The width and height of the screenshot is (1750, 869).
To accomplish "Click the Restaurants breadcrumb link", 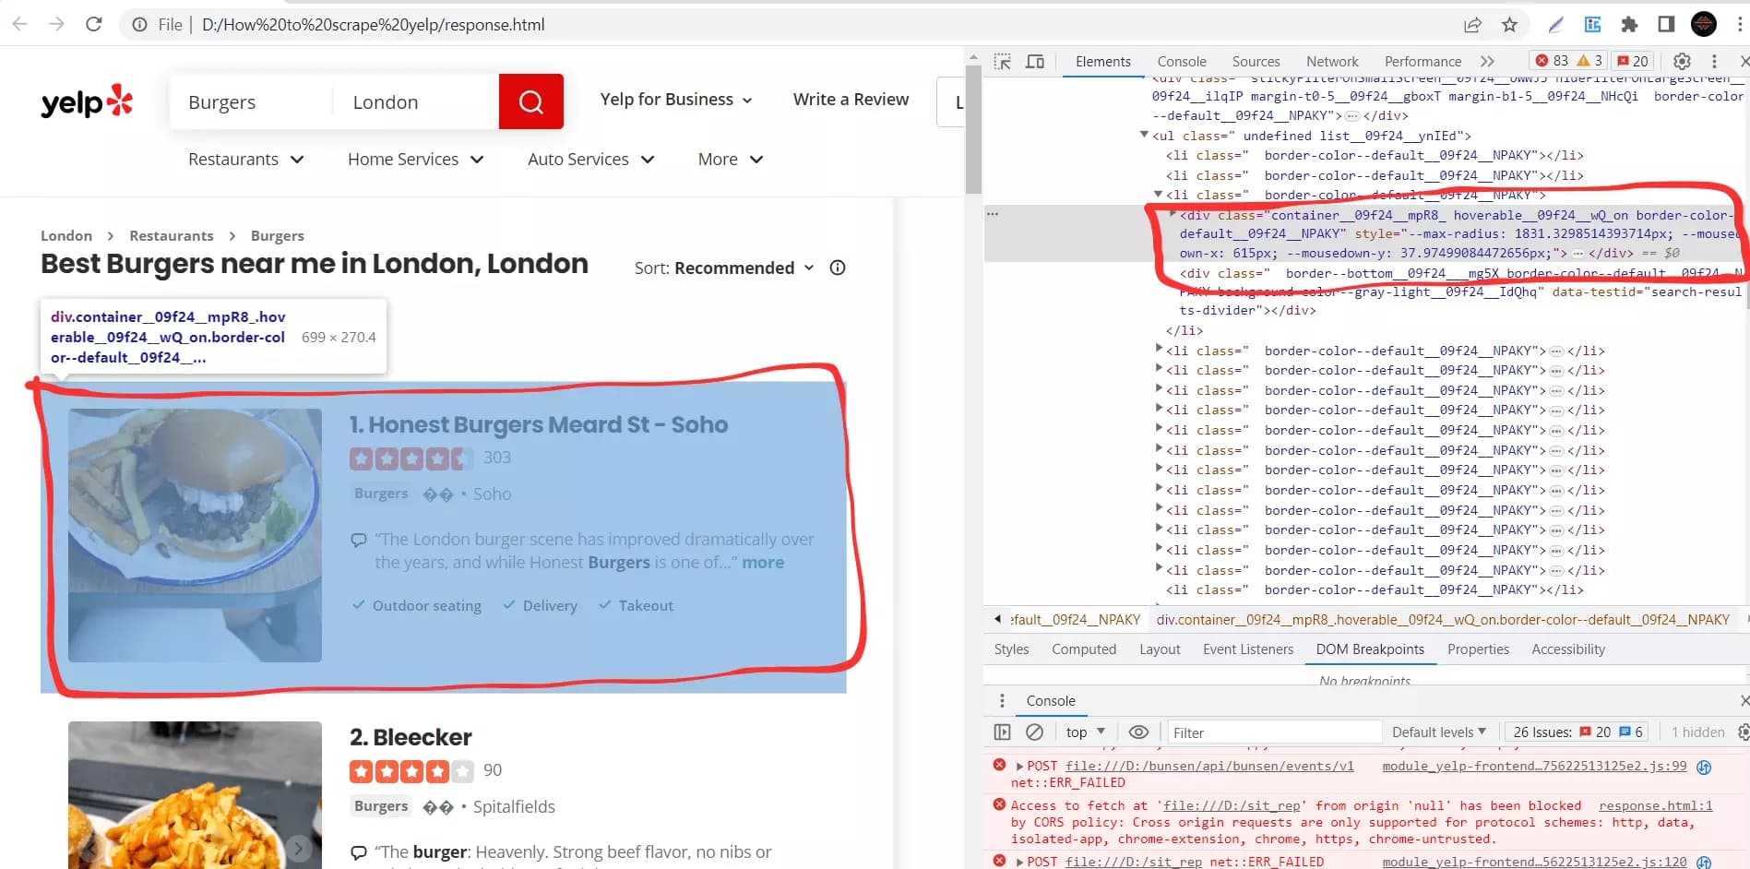I will [171, 236].
